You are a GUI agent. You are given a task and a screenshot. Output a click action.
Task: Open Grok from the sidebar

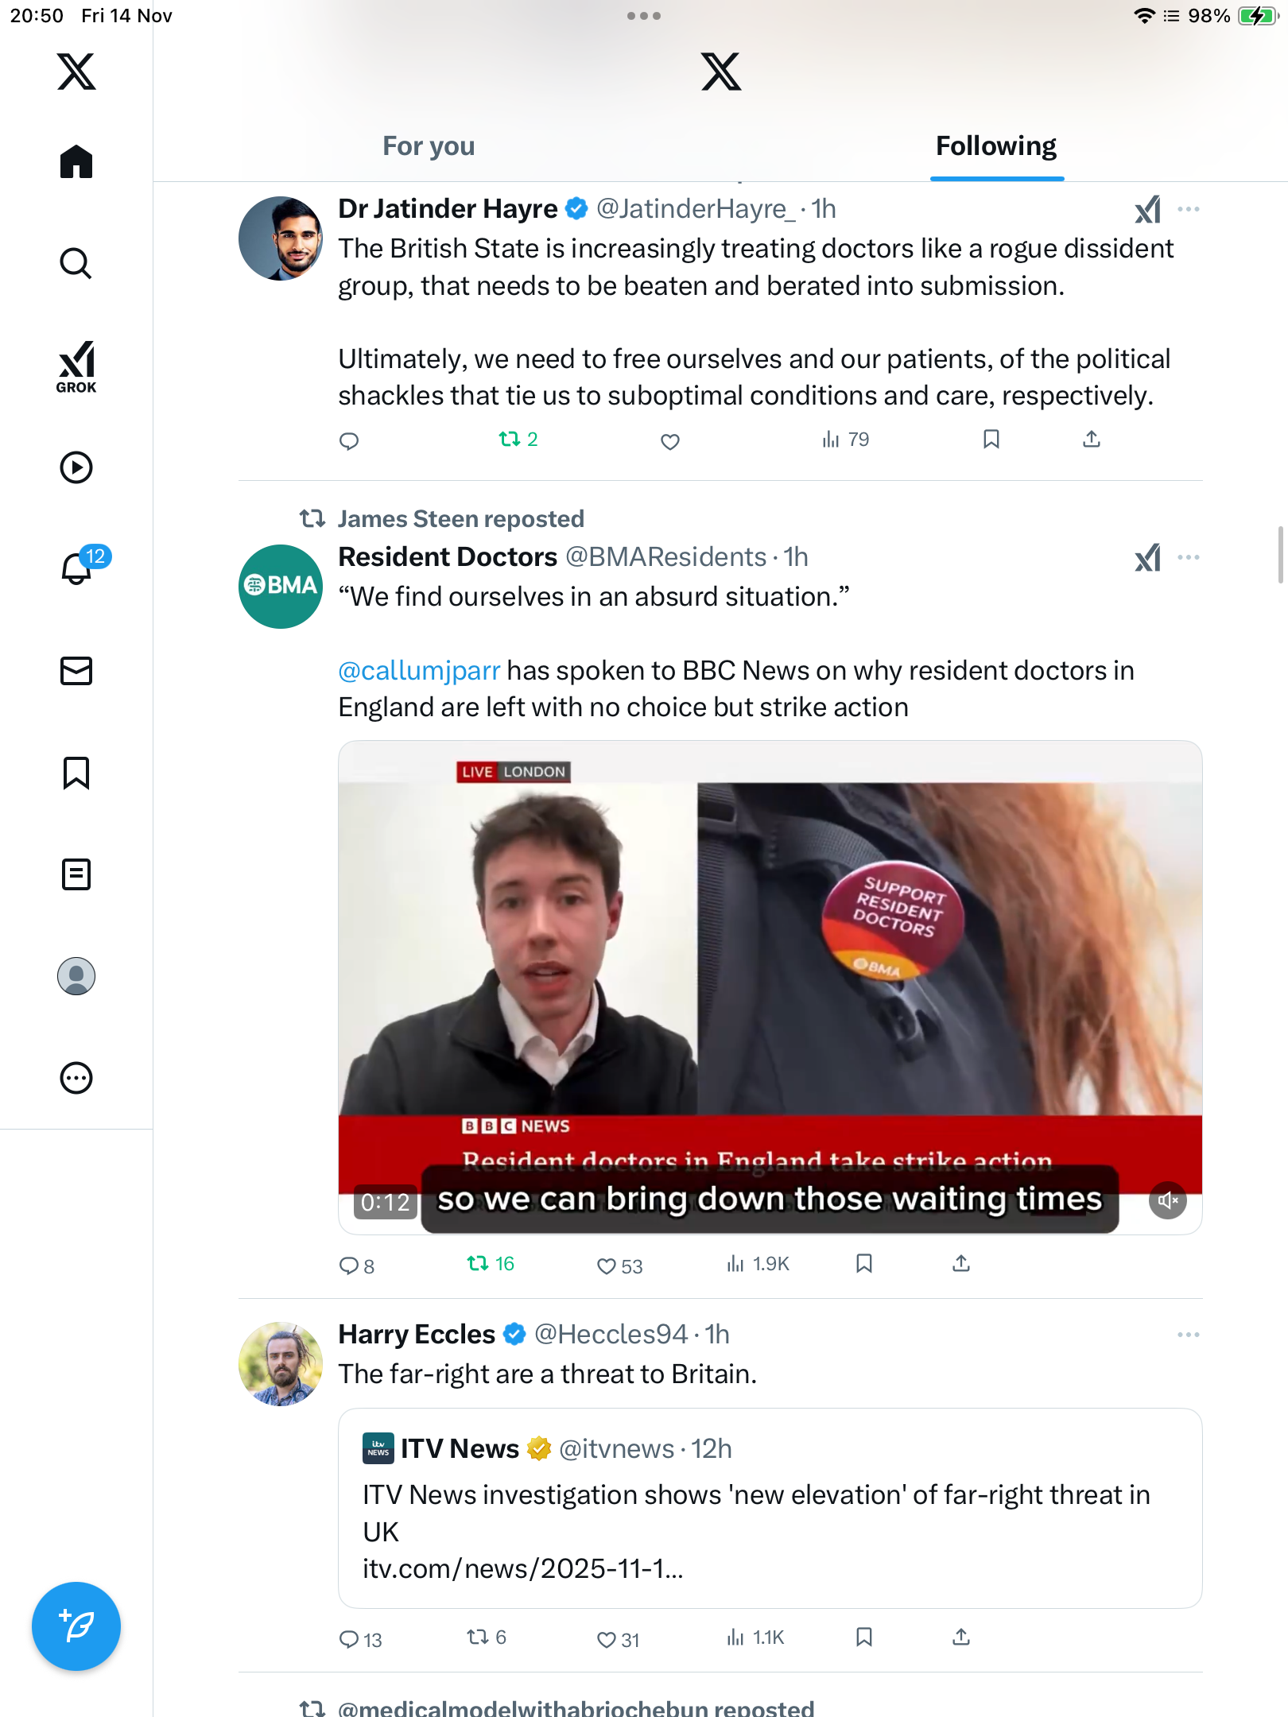click(x=76, y=366)
